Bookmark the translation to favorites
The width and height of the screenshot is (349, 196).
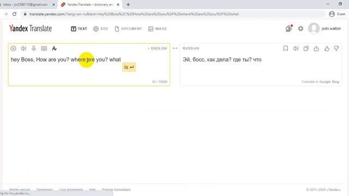point(286,48)
